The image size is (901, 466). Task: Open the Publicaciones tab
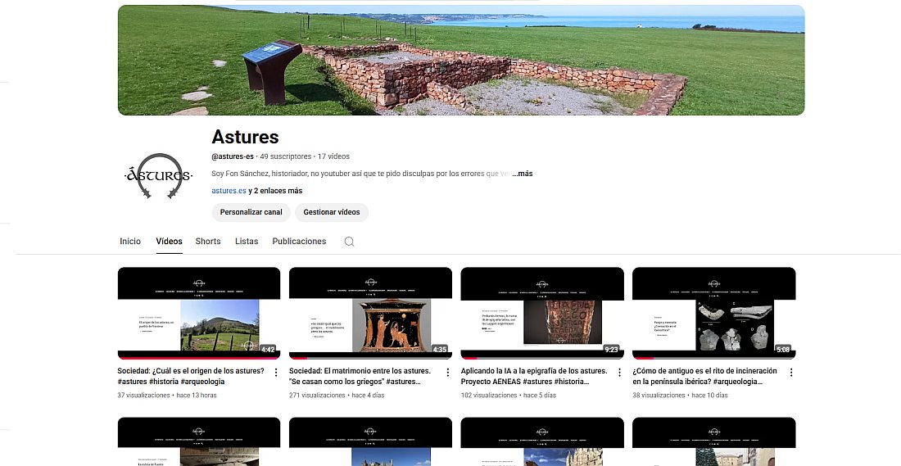click(299, 242)
